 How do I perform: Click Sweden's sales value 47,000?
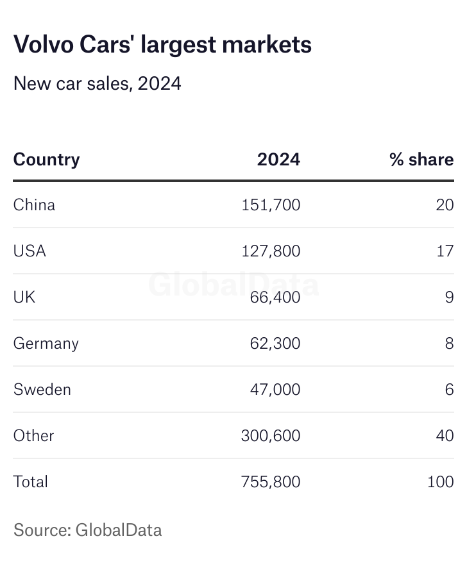click(275, 389)
